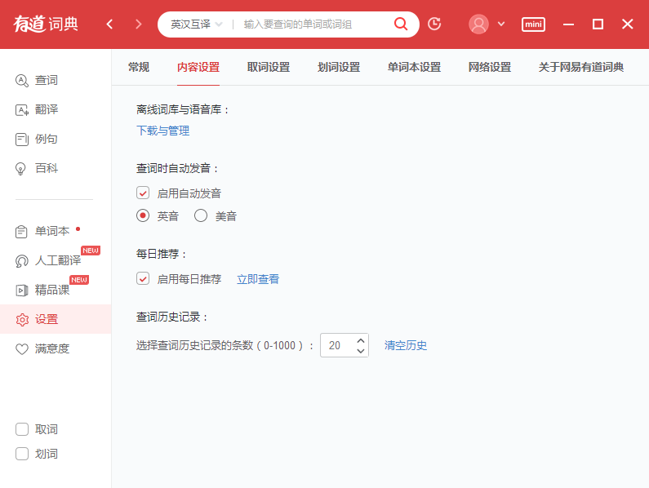649x488 pixels.
Task: Expand the account dropdown arrow
Action: [501, 24]
